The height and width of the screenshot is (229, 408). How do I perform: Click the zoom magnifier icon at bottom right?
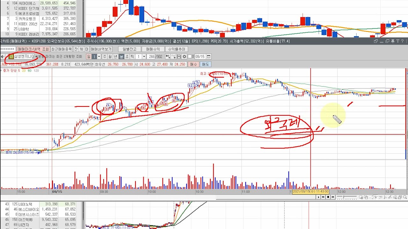pos(405,197)
